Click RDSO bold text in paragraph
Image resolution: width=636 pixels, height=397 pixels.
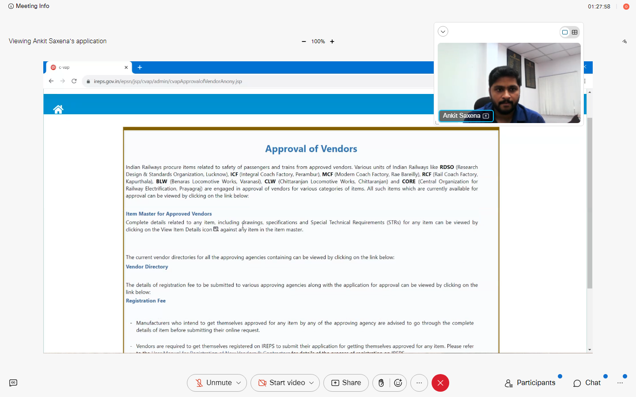[x=447, y=167]
